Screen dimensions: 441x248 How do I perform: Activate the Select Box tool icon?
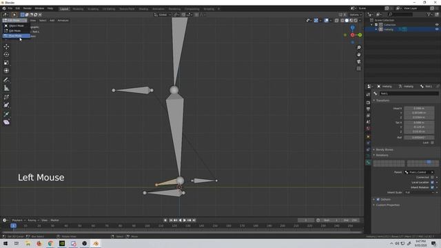pyautogui.click(x=14, y=14)
